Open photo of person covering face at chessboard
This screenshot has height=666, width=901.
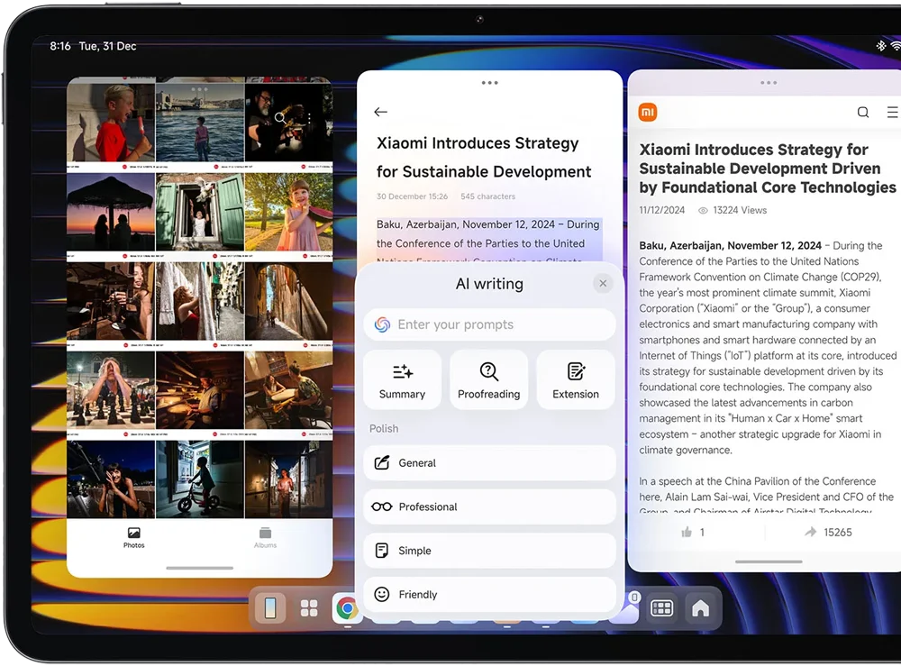[x=111, y=391]
